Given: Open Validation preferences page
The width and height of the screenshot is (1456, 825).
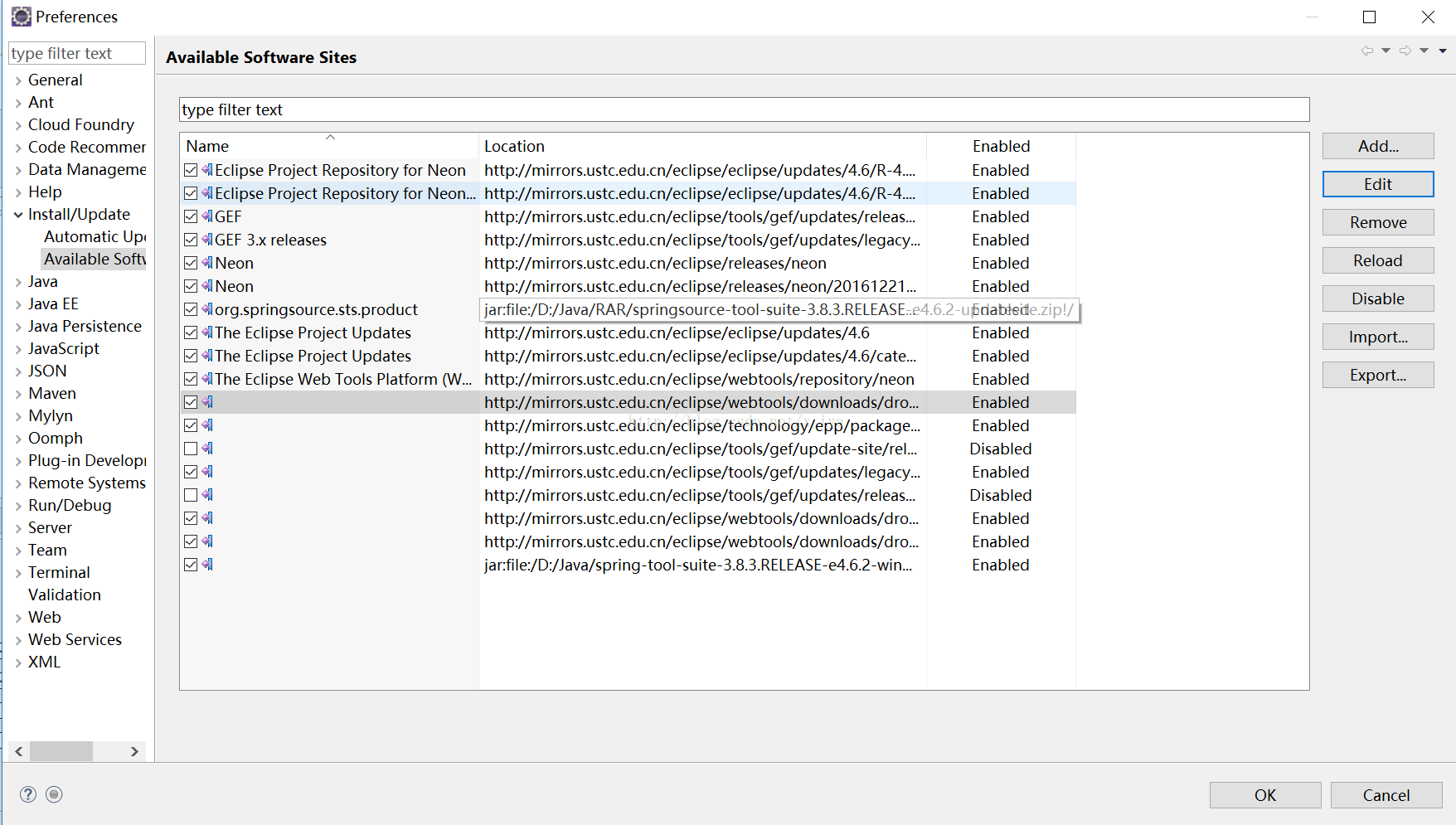Looking at the screenshot, I should click(x=65, y=594).
